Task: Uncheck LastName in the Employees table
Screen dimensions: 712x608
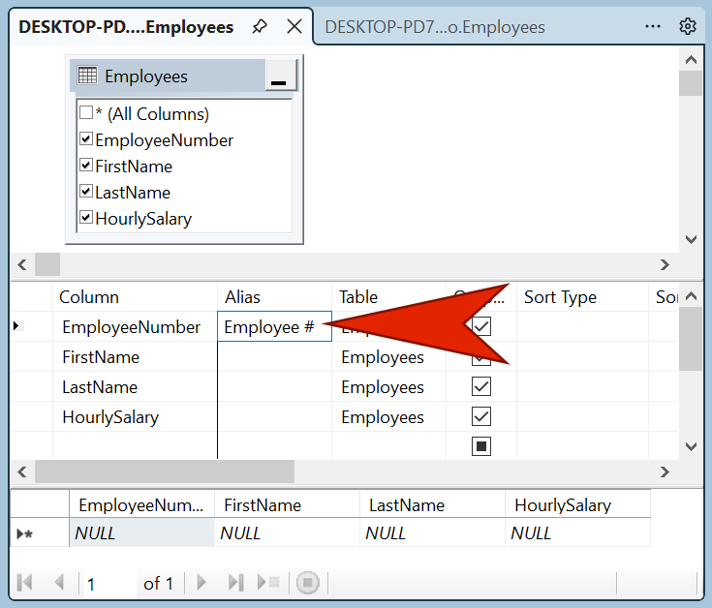Action: (86, 191)
